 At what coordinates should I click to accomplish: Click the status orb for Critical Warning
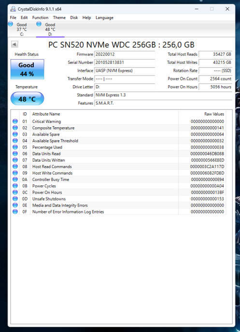point(15,121)
